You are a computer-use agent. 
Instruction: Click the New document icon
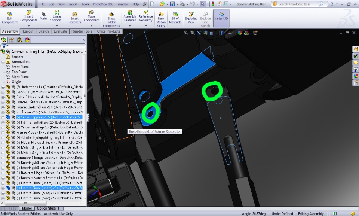pyautogui.click(x=152, y=4)
